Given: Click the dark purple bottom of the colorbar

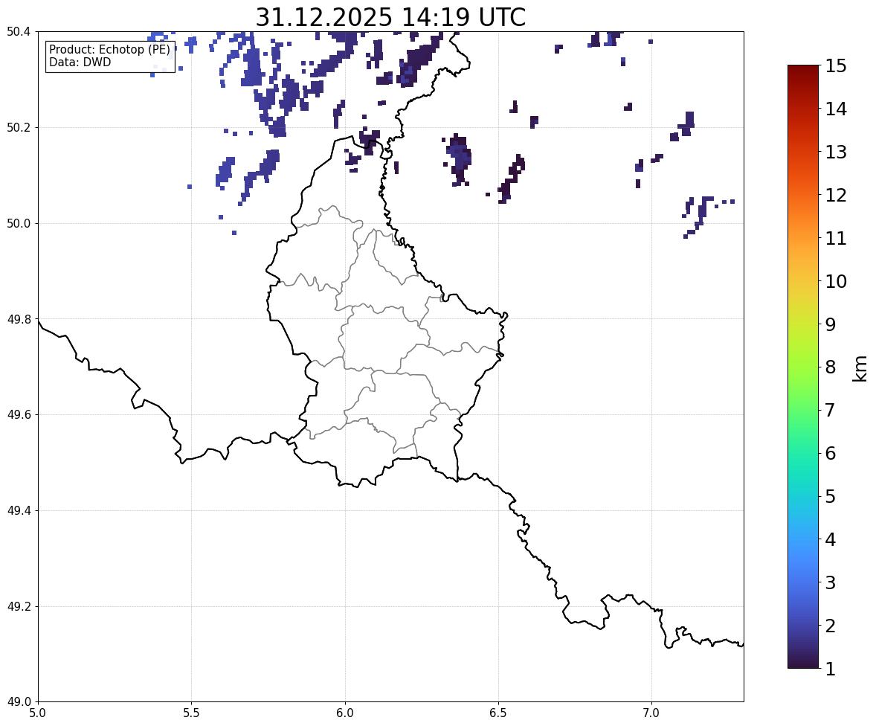Looking at the screenshot, I should [803, 662].
